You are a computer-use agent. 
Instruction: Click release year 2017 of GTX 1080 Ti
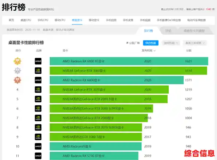(x=148, y=137)
